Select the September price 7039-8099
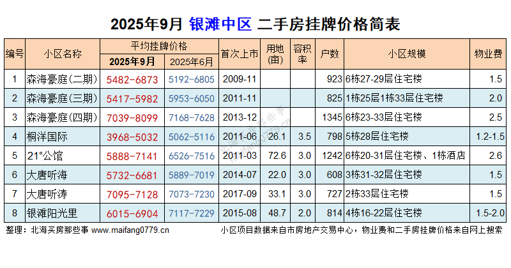This screenshot has width=511, height=268. pos(132,118)
